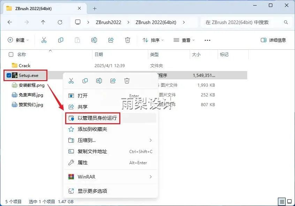The height and width of the screenshot is (206, 295).
Task: Sort by the 日期 column header
Action: pyautogui.click(x=99, y=54)
